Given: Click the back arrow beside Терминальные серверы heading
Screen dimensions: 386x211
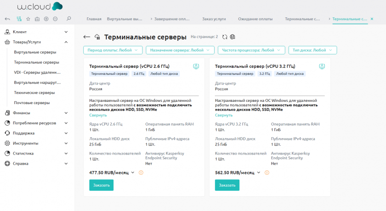Looking at the screenshot, I should coord(86,37).
